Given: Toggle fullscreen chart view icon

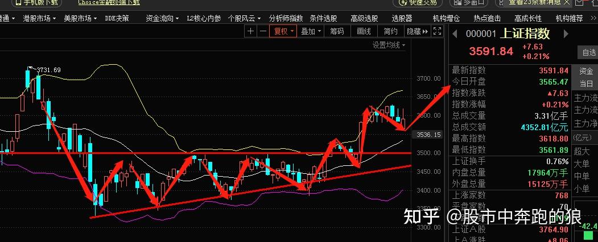Looking at the screenshot, I should tap(438, 31).
